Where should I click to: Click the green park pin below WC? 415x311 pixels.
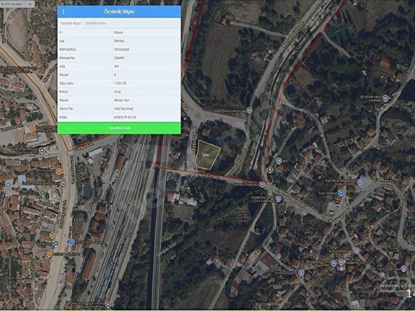tap(270, 169)
